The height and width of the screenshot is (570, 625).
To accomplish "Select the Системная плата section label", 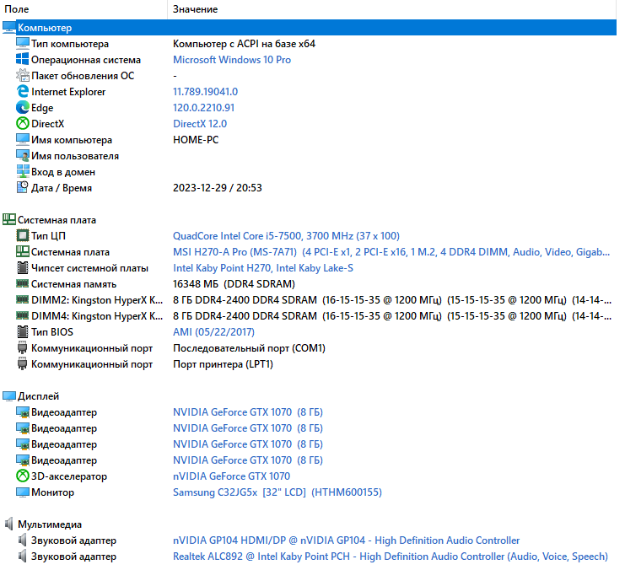I will tap(57, 220).
